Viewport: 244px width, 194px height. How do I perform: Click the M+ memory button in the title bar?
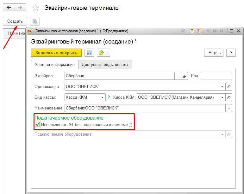215,31
